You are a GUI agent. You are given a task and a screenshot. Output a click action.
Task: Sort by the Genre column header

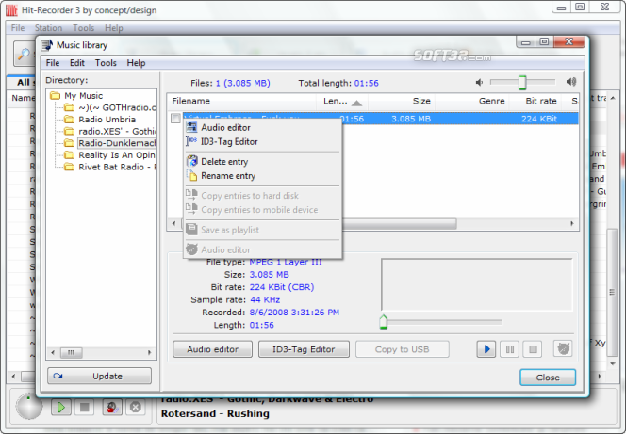pos(472,102)
